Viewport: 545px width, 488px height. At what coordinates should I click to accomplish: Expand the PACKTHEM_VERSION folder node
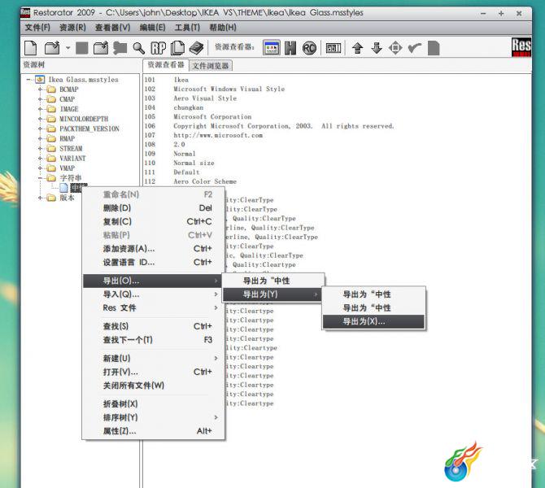pos(40,129)
